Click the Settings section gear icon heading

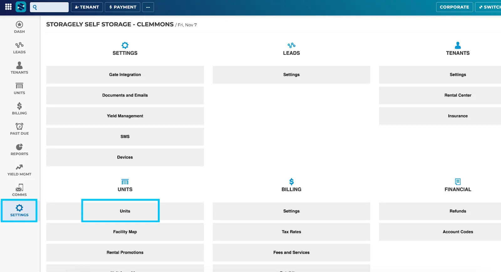point(125,45)
